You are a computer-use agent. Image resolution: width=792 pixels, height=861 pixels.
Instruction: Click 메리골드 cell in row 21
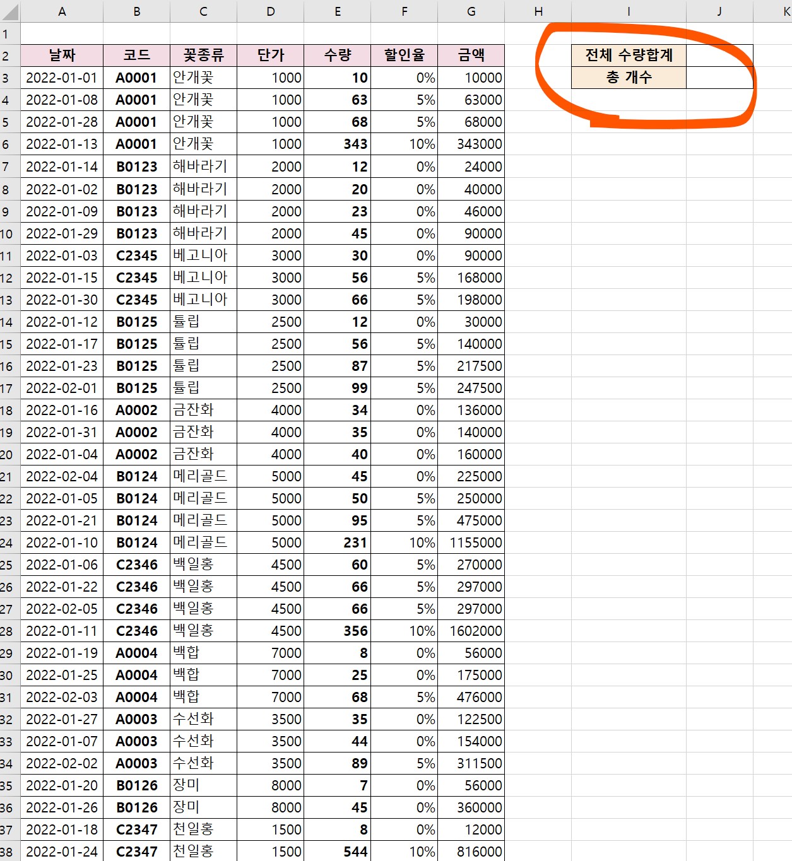pos(203,476)
